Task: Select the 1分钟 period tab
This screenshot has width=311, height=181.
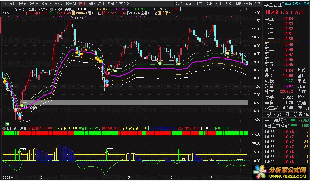Action: pyautogui.click(x=23, y=4)
